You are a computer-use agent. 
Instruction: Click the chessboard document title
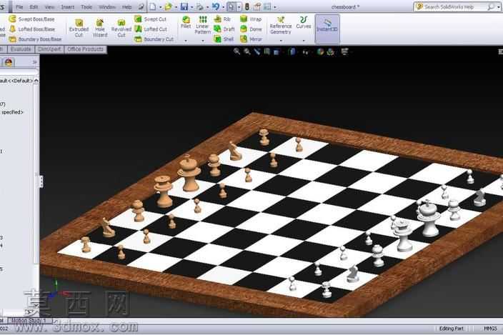[x=345, y=6]
